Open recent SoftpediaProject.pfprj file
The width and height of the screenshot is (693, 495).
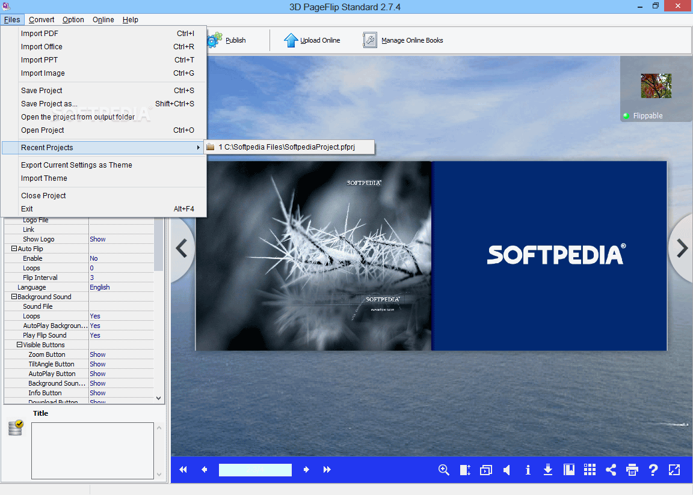[289, 147]
